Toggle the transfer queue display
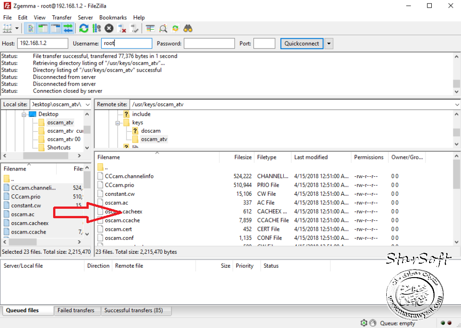The width and height of the screenshot is (461, 328). [68, 28]
